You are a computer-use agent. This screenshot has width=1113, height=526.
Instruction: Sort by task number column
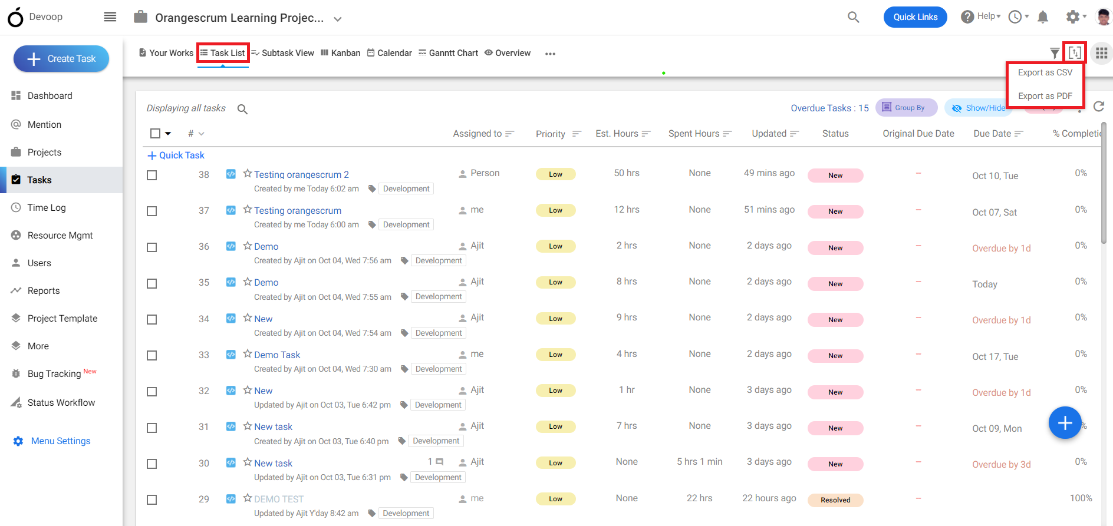196,134
